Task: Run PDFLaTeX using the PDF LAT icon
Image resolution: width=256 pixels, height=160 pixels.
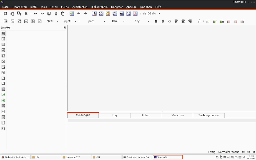Action: (128, 14)
